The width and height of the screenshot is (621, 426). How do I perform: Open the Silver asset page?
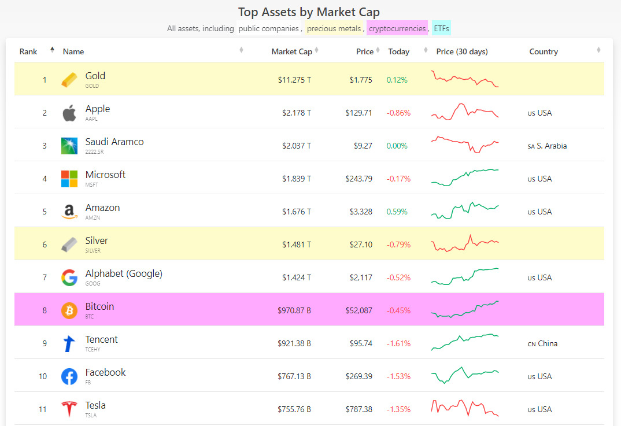97,240
